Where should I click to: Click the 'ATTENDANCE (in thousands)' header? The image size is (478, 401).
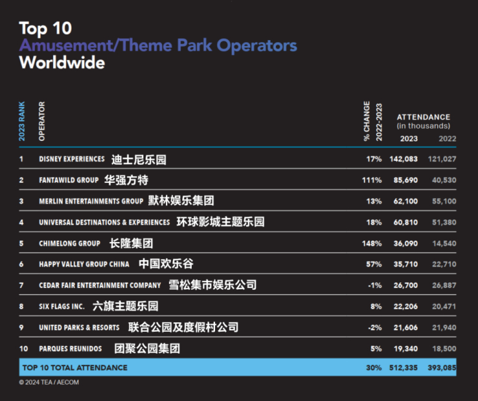[424, 121]
